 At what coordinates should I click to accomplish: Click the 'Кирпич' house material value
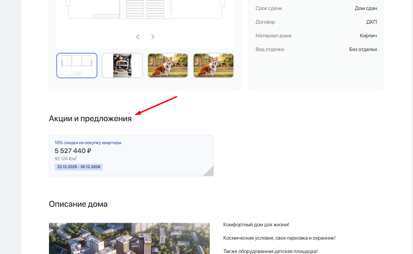pyautogui.click(x=368, y=36)
